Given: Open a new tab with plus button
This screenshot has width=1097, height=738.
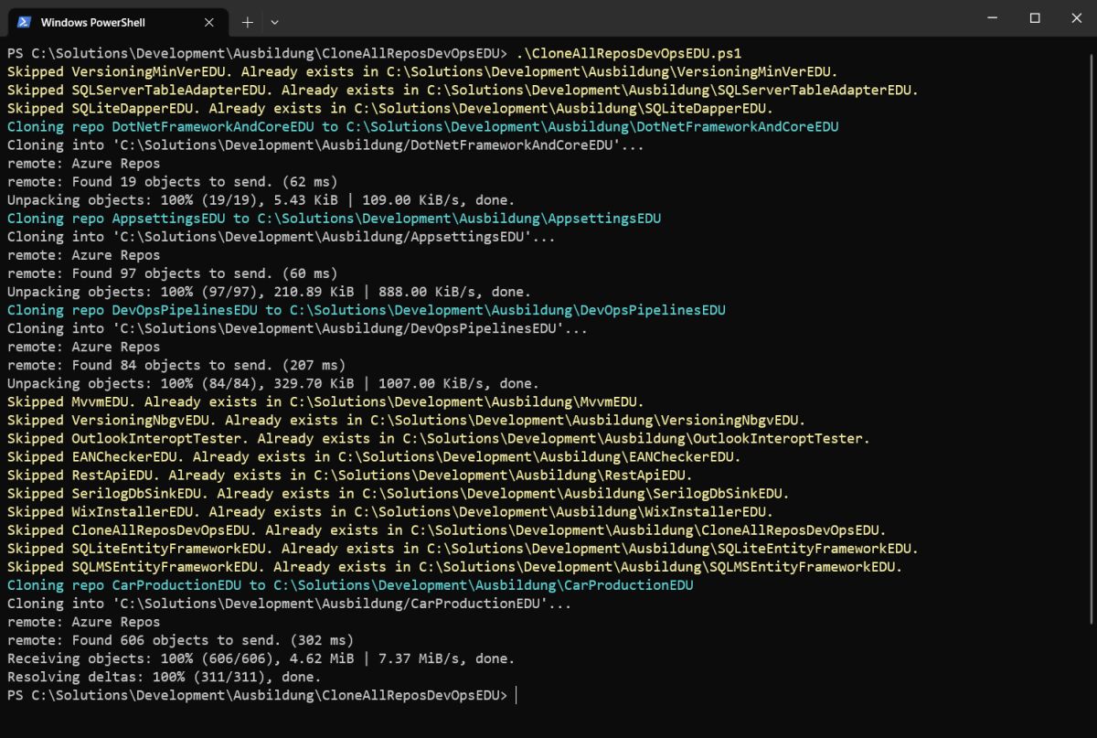Looking at the screenshot, I should [247, 22].
